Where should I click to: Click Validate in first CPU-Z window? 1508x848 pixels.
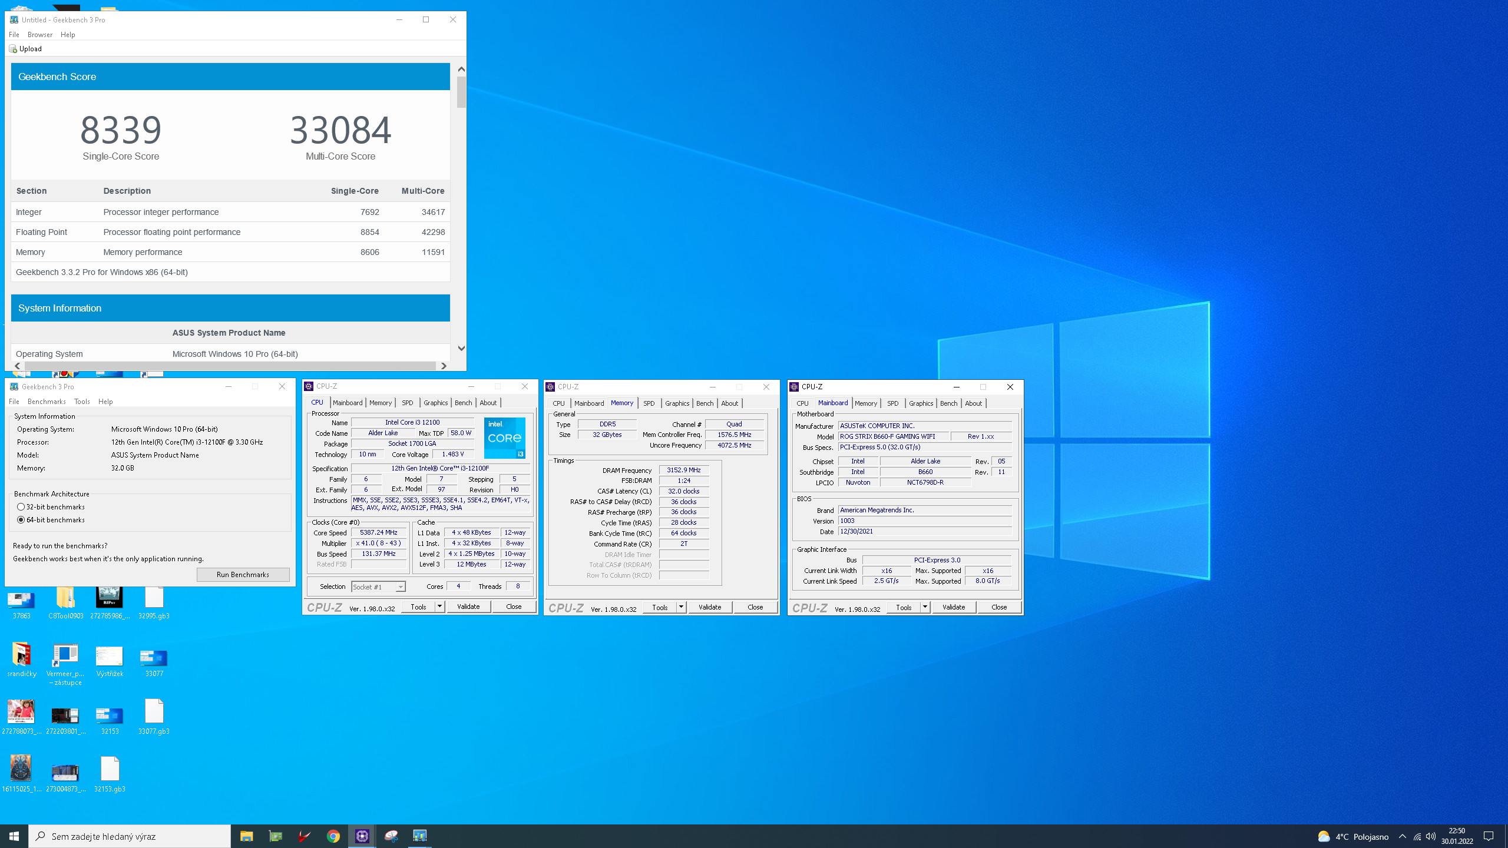tap(468, 607)
